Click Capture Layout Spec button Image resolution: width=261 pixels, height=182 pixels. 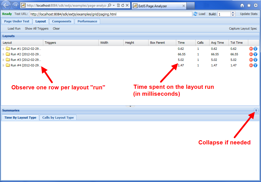[x=243, y=28]
